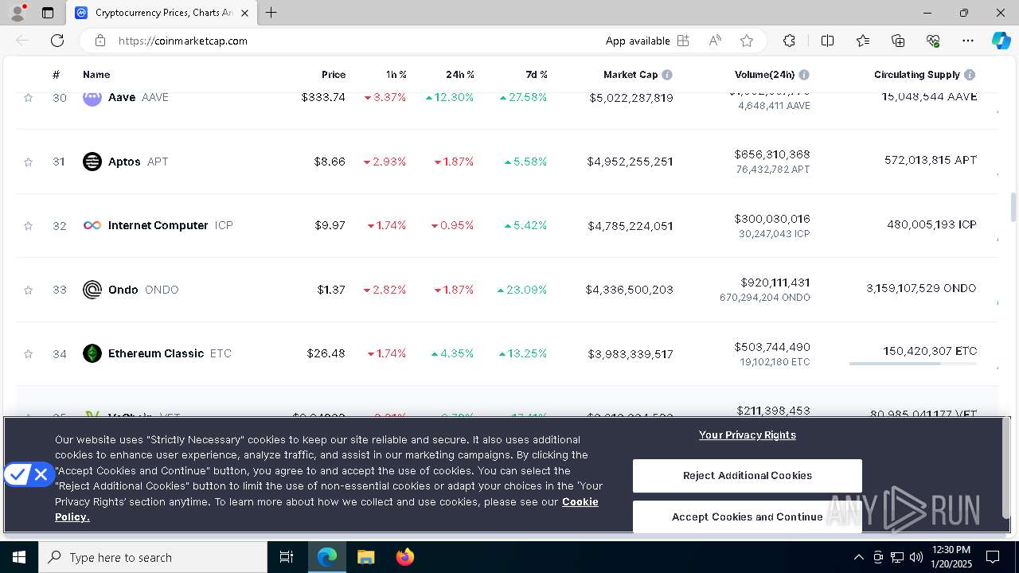Image resolution: width=1019 pixels, height=573 pixels.
Task: Click the Ethereum Classic green logo
Action: tap(92, 353)
